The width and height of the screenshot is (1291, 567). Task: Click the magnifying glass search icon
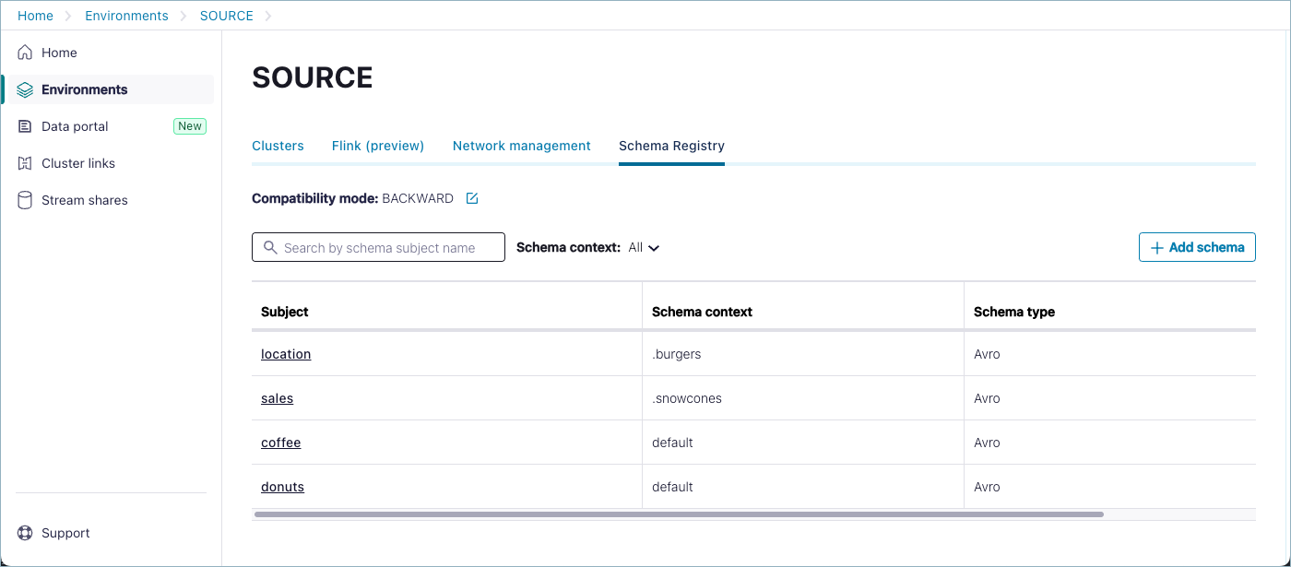(270, 247)
